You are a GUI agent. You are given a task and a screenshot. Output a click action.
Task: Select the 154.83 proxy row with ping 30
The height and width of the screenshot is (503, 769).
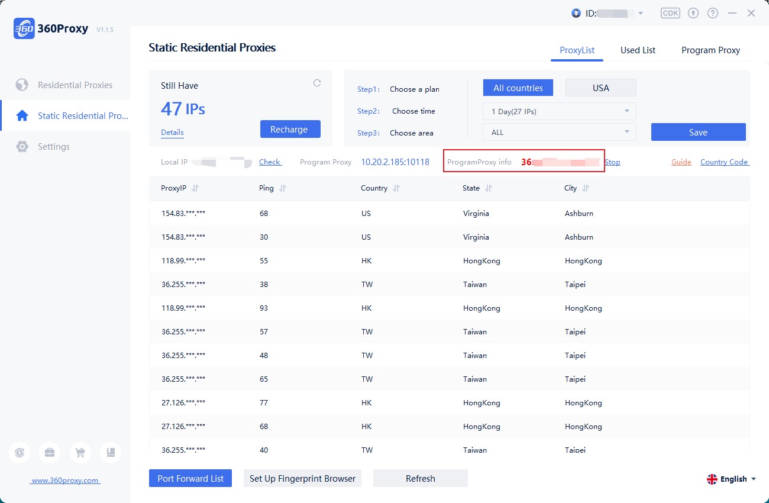click(450, 237)
